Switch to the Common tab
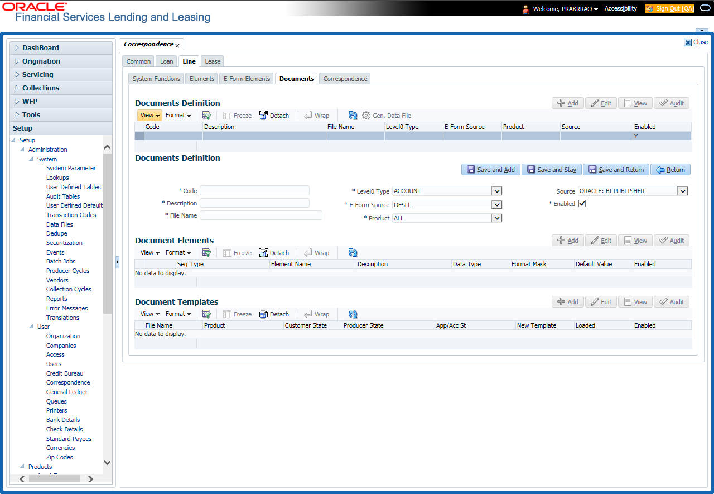 tap(138, 61)
